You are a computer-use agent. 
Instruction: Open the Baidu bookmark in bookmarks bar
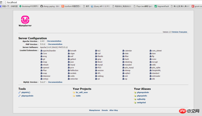click(x=9, y=6)
